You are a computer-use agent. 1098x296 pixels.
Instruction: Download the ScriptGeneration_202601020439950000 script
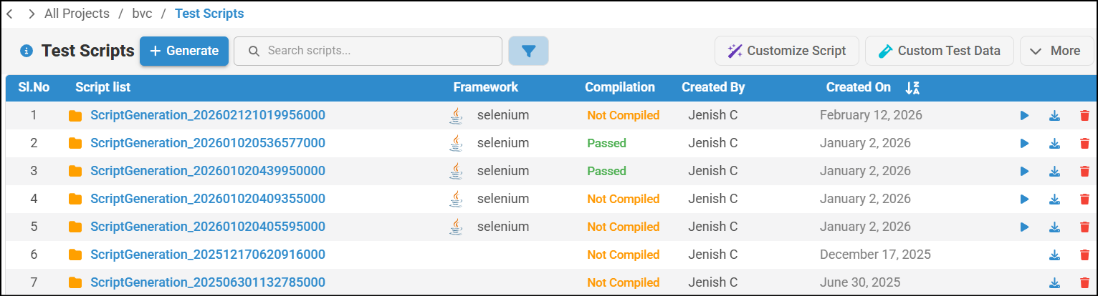(1054, 172)
